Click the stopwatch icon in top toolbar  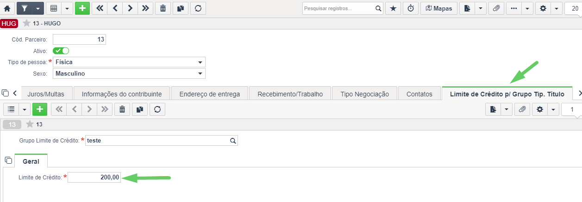point(410,8)
